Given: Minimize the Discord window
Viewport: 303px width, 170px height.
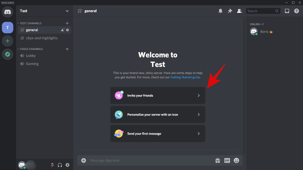Looking at the screenshot, I should tap(287, 3).
